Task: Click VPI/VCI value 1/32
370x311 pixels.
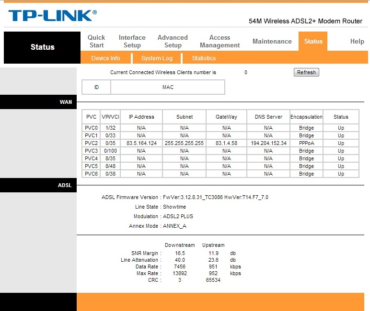Action: 110,128
